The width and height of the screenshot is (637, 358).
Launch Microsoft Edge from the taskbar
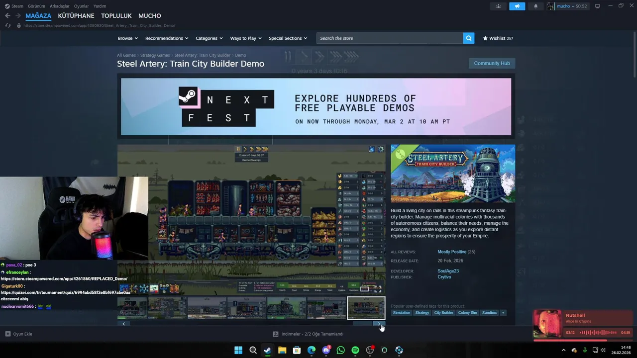coord(311,350)
